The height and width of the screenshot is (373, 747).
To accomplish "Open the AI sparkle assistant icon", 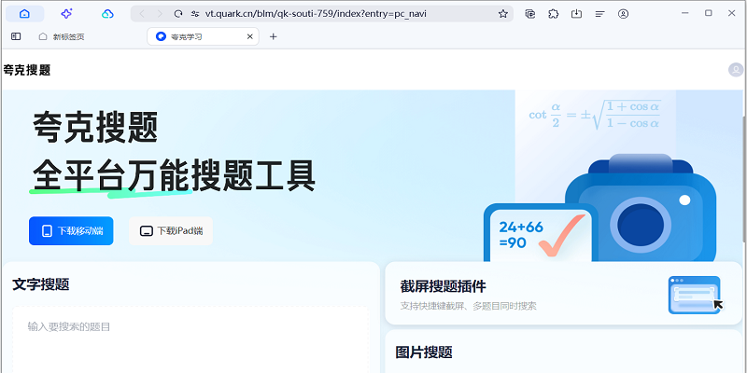I will [x=66, y=14].
